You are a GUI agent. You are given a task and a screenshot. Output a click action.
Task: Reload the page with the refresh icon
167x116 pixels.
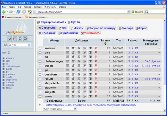[x=18, y=12]
